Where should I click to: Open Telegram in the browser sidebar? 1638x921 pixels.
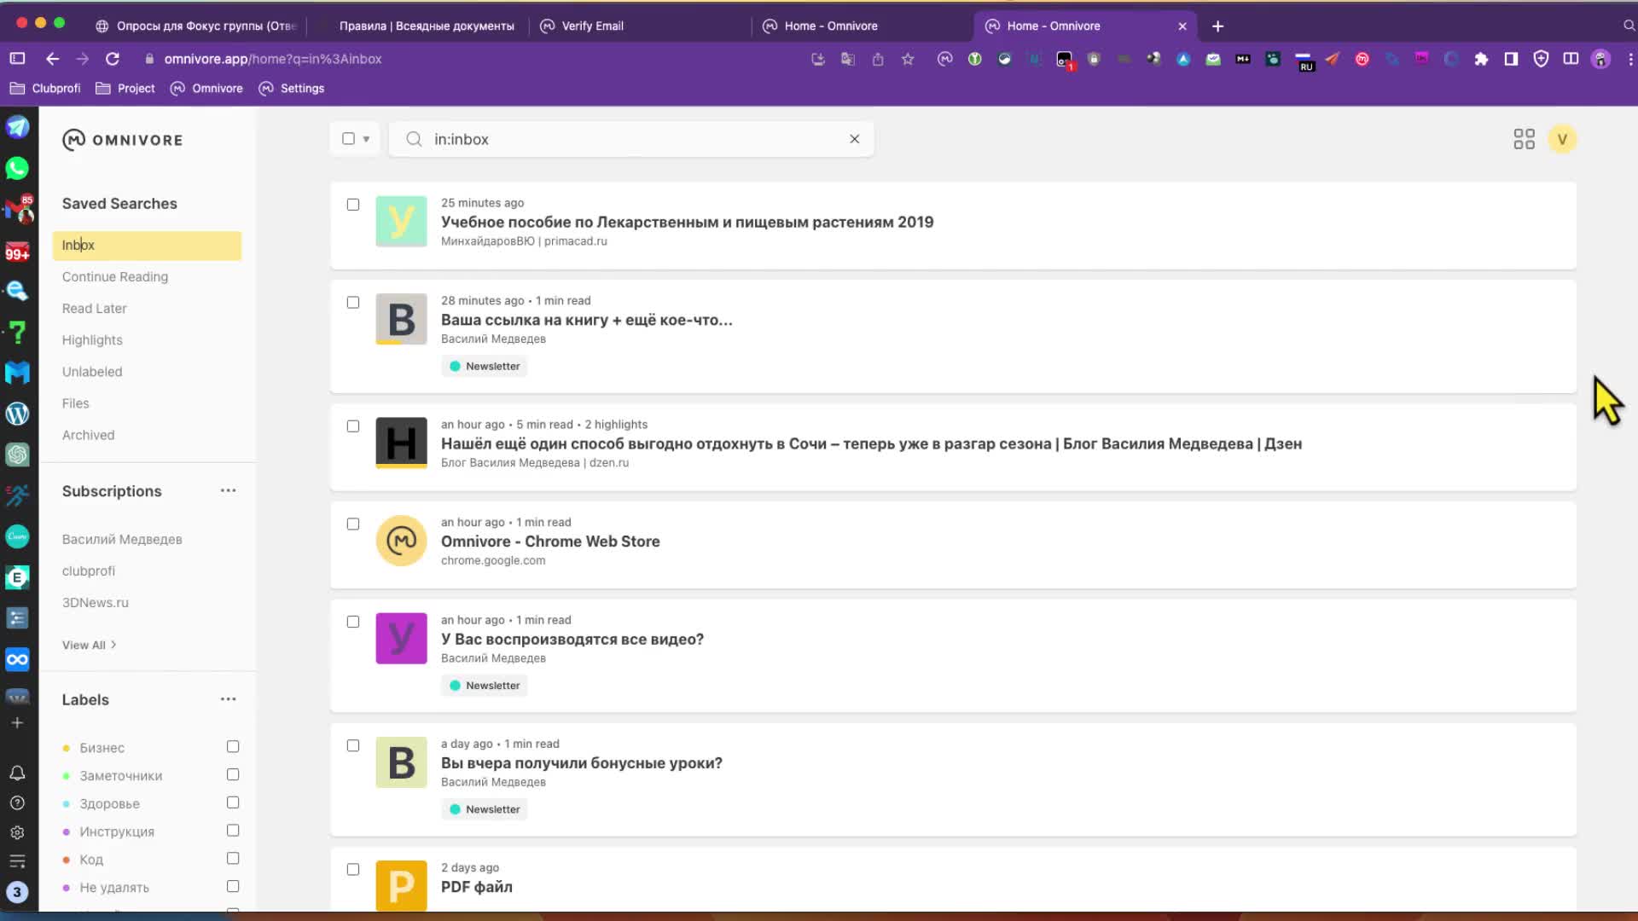click(x=17, y=127)
